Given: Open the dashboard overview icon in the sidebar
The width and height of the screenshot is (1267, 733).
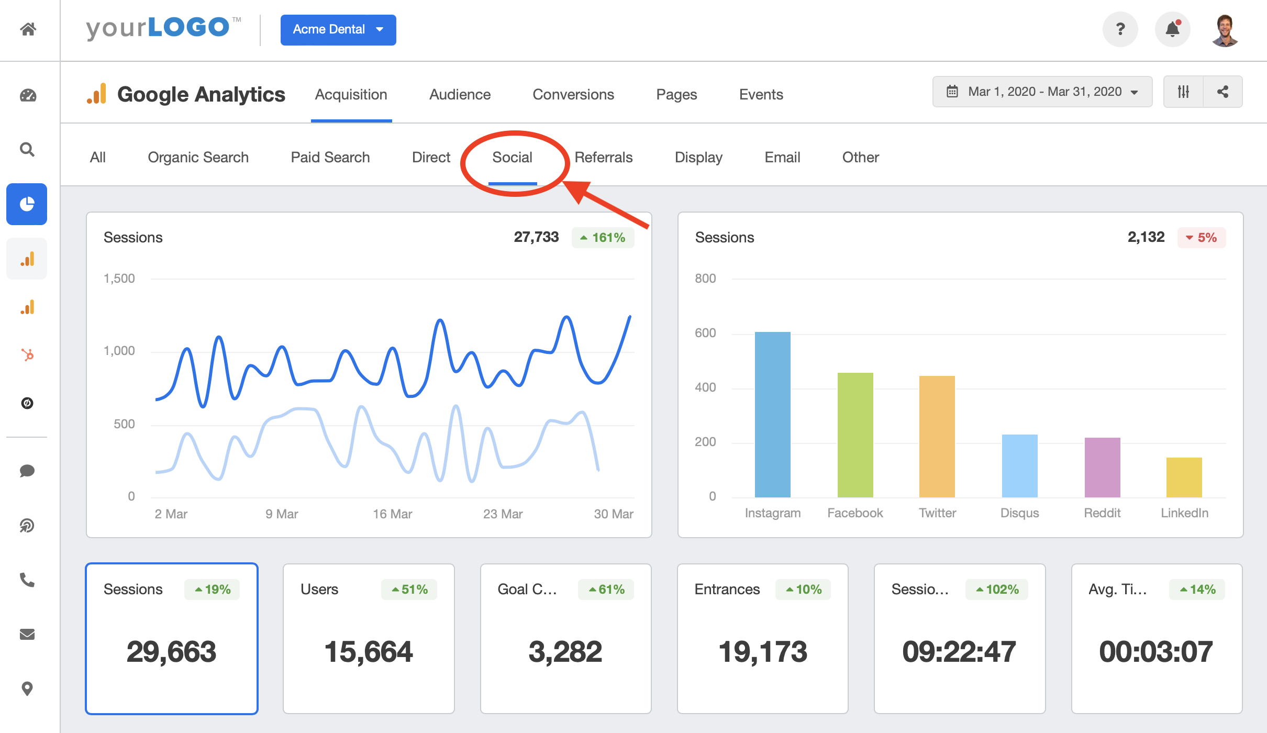Looking at the screenshot, I should tap(27, 95).
